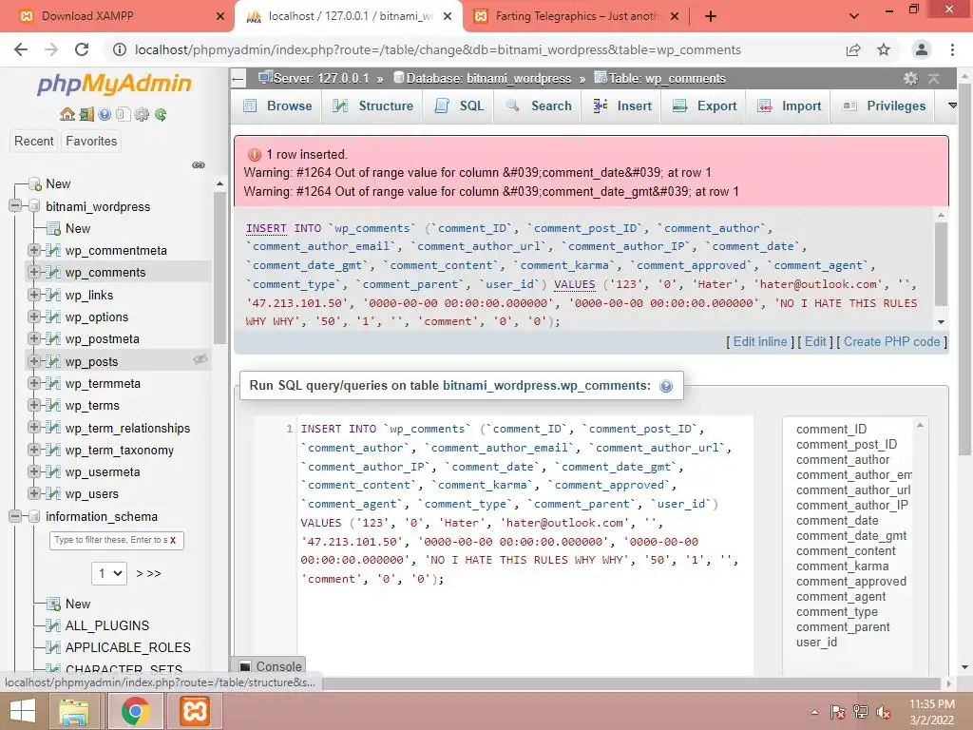The height and width of the screenshot is (730, 973).
Task: Reload the browser page
Action: (82, 49)
